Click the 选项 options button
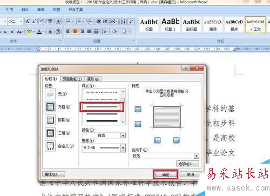 (187, 164)
